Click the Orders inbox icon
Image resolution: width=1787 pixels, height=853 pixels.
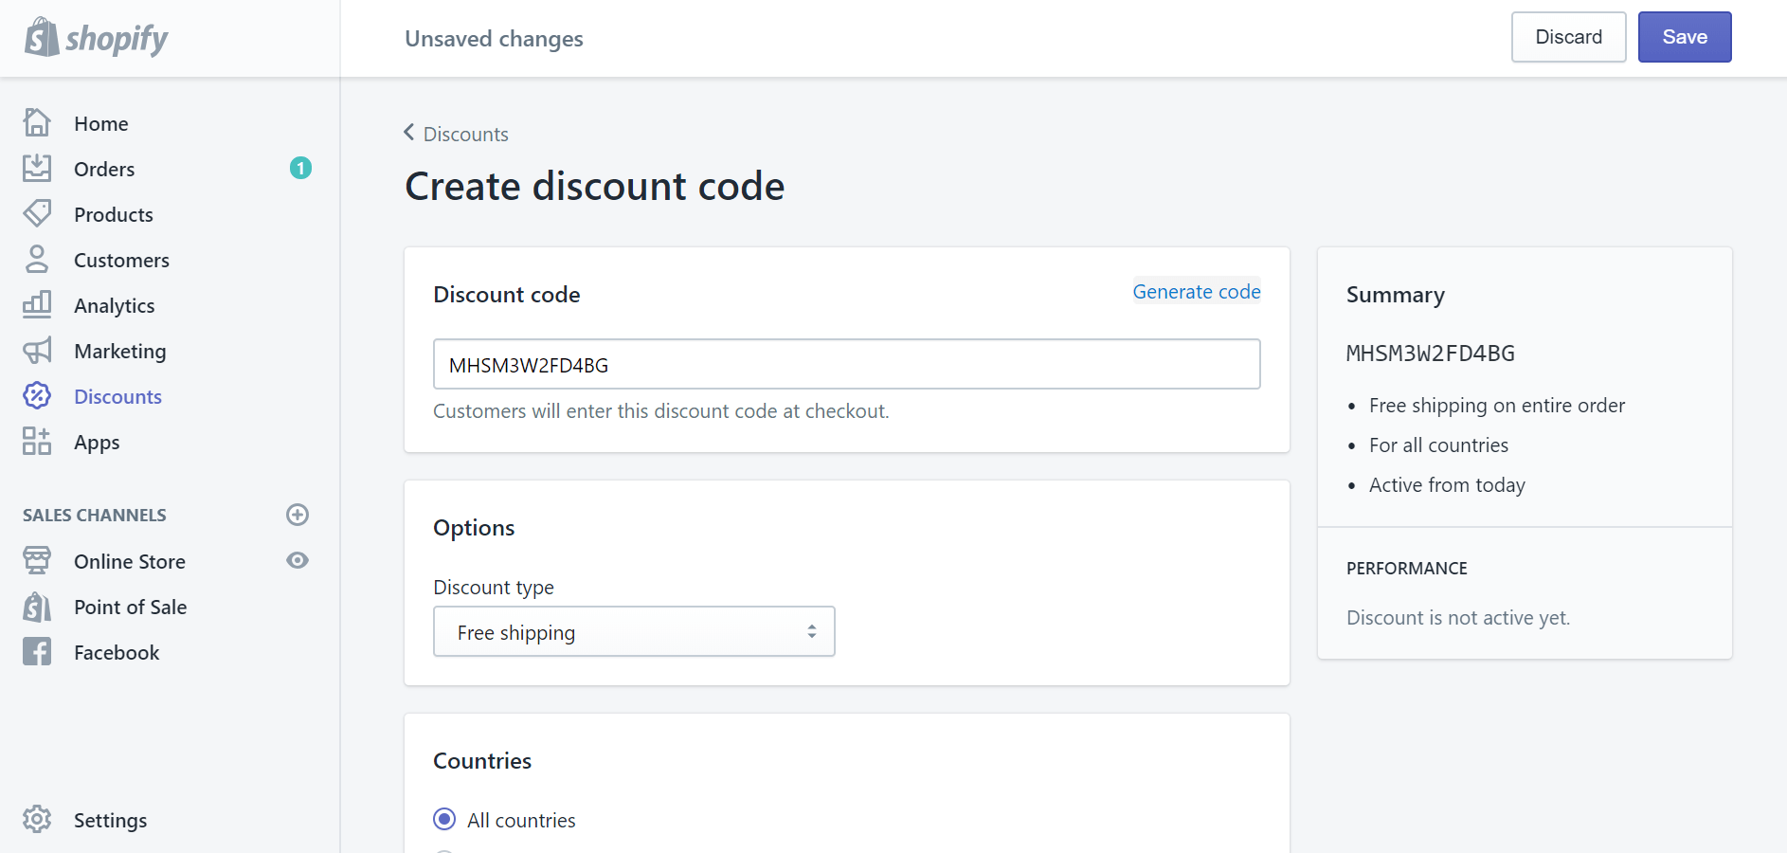point(37,169)
